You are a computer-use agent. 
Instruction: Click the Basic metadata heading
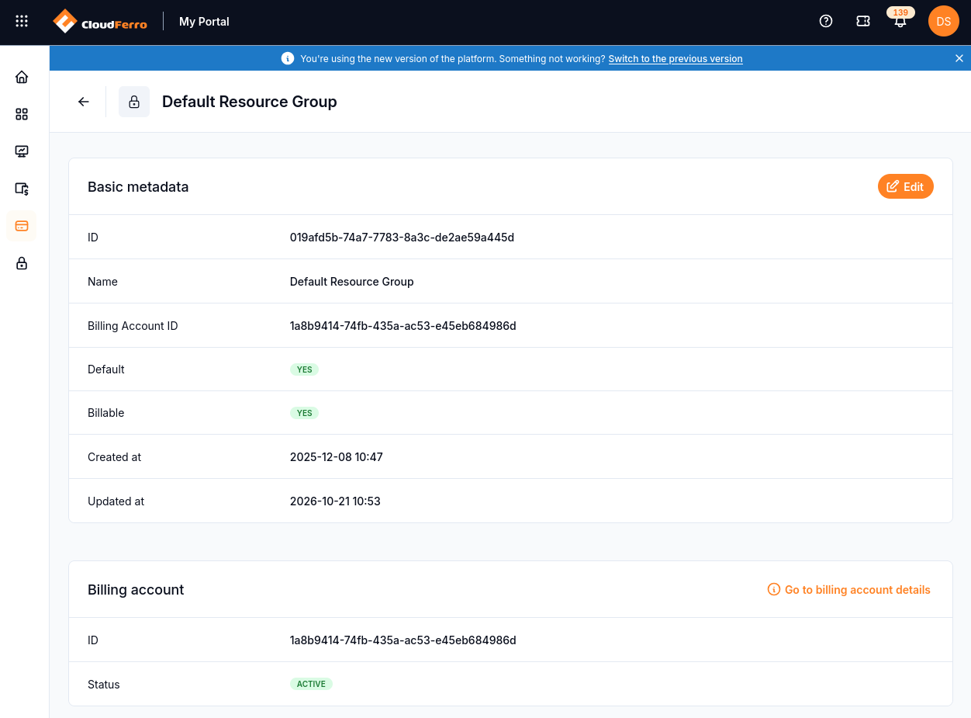[x=138, y=187]
